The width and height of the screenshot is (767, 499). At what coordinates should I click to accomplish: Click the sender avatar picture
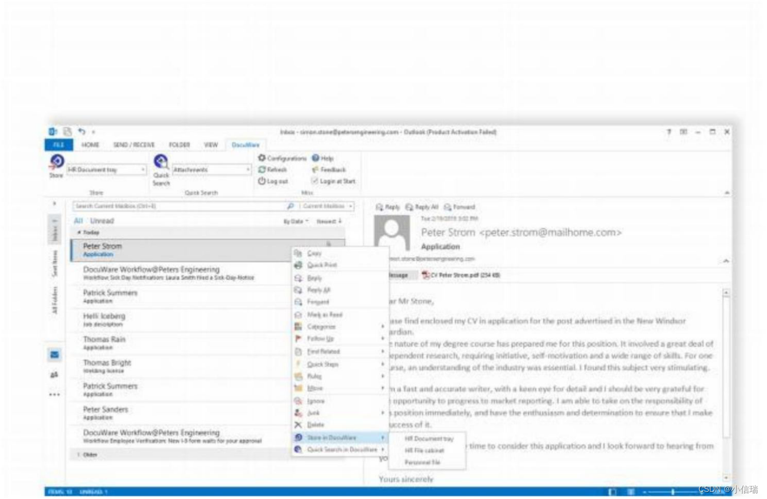tap(392, 234)
